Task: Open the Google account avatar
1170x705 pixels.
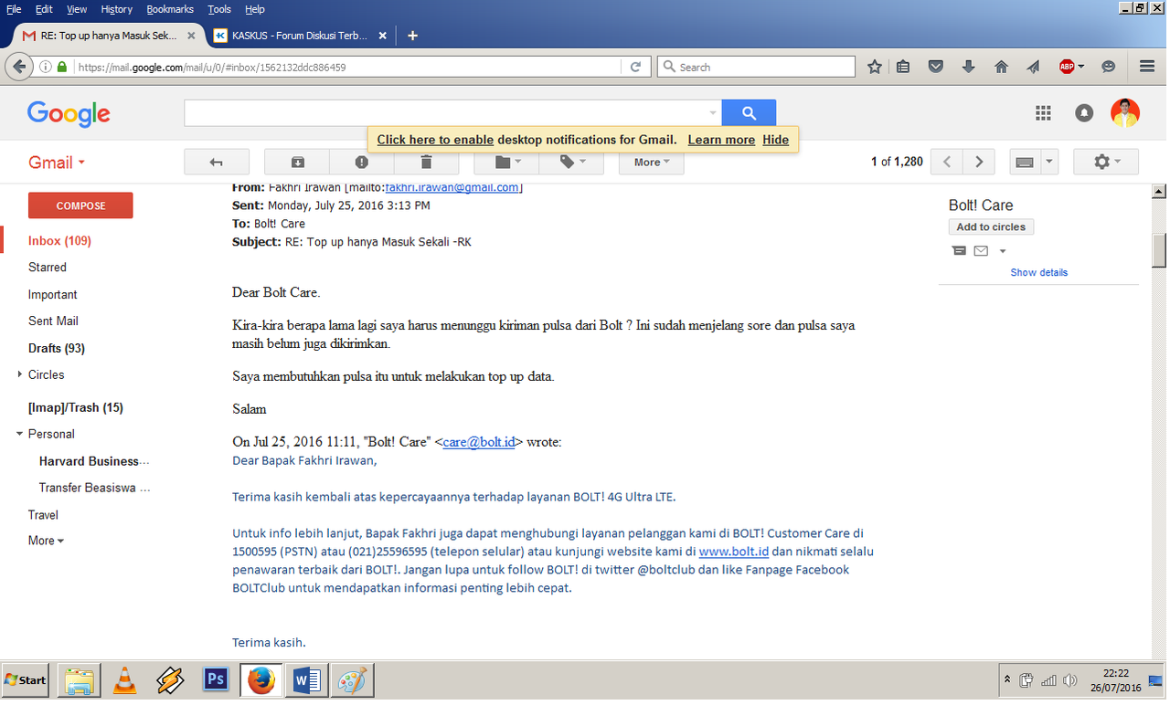Action: coord(1125,113)
